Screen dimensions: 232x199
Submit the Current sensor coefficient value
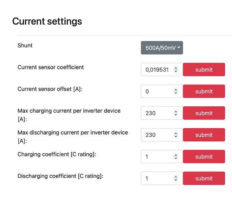(x=204, y=70)
